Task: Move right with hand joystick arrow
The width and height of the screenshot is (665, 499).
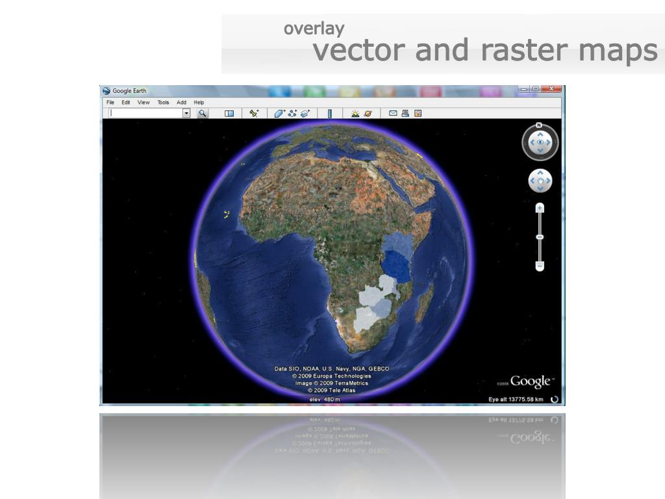Action: [x=548, y=181]
